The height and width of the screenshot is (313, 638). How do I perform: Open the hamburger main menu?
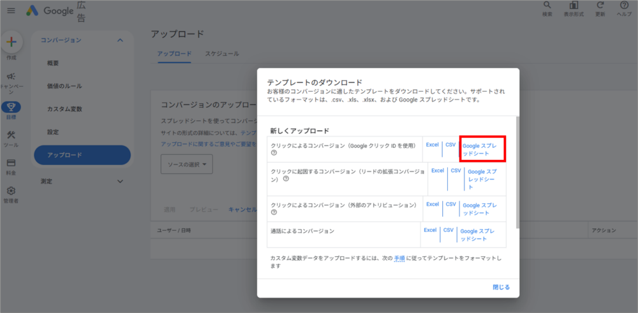(x=11, y=11)
